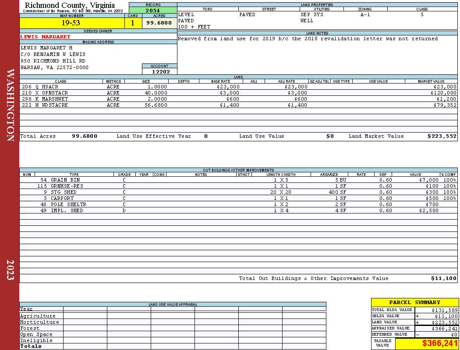This screenshot has width=460, height=350.
Task: Click Ineligible row label
Action: pyautogui.click(x=36, y=341)
